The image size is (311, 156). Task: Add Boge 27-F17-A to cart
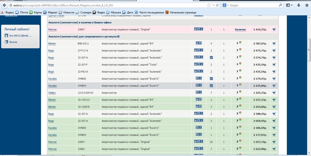(x=274, y=51)
